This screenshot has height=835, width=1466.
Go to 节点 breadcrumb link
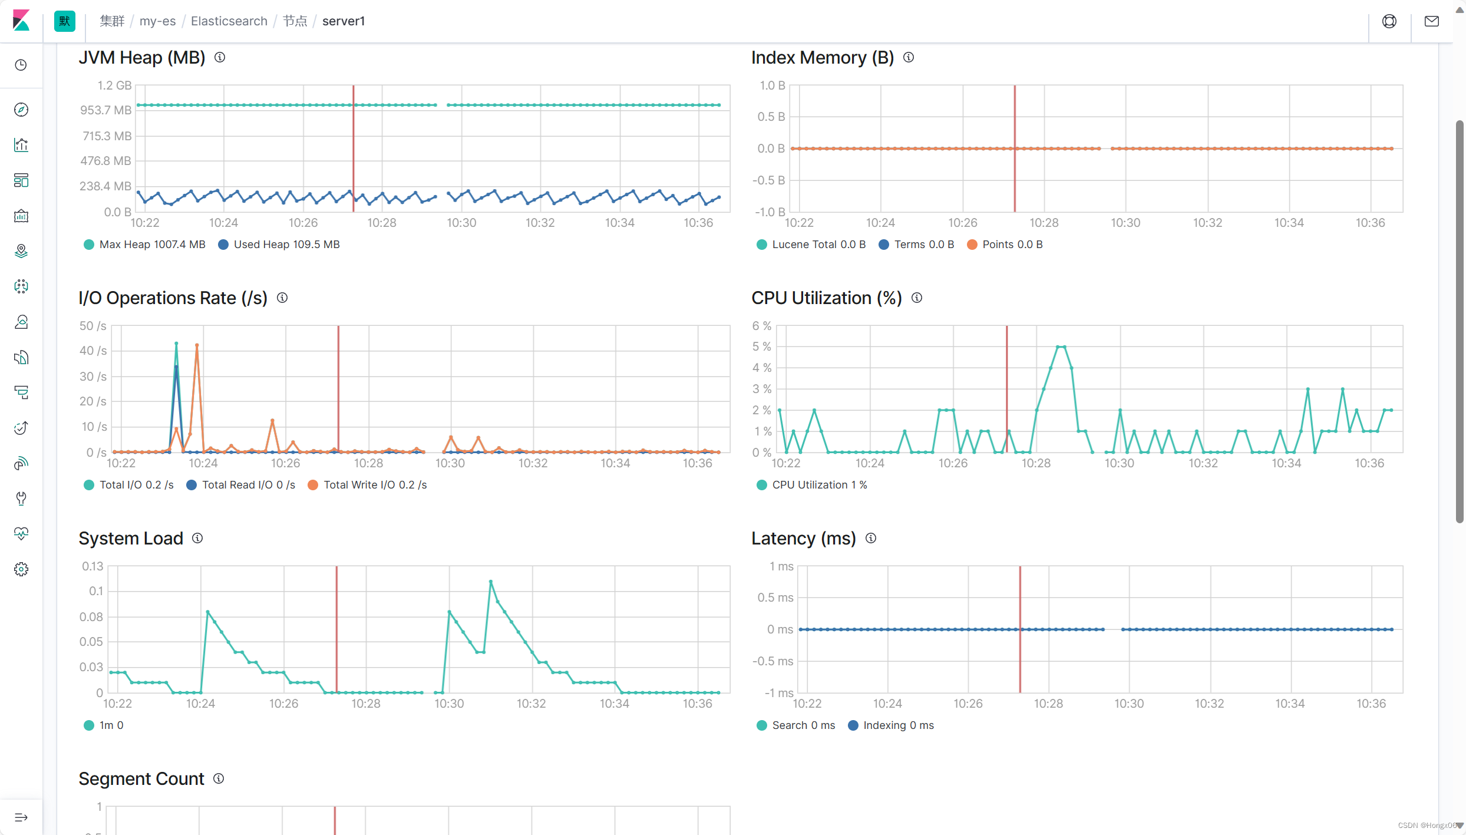295,21
